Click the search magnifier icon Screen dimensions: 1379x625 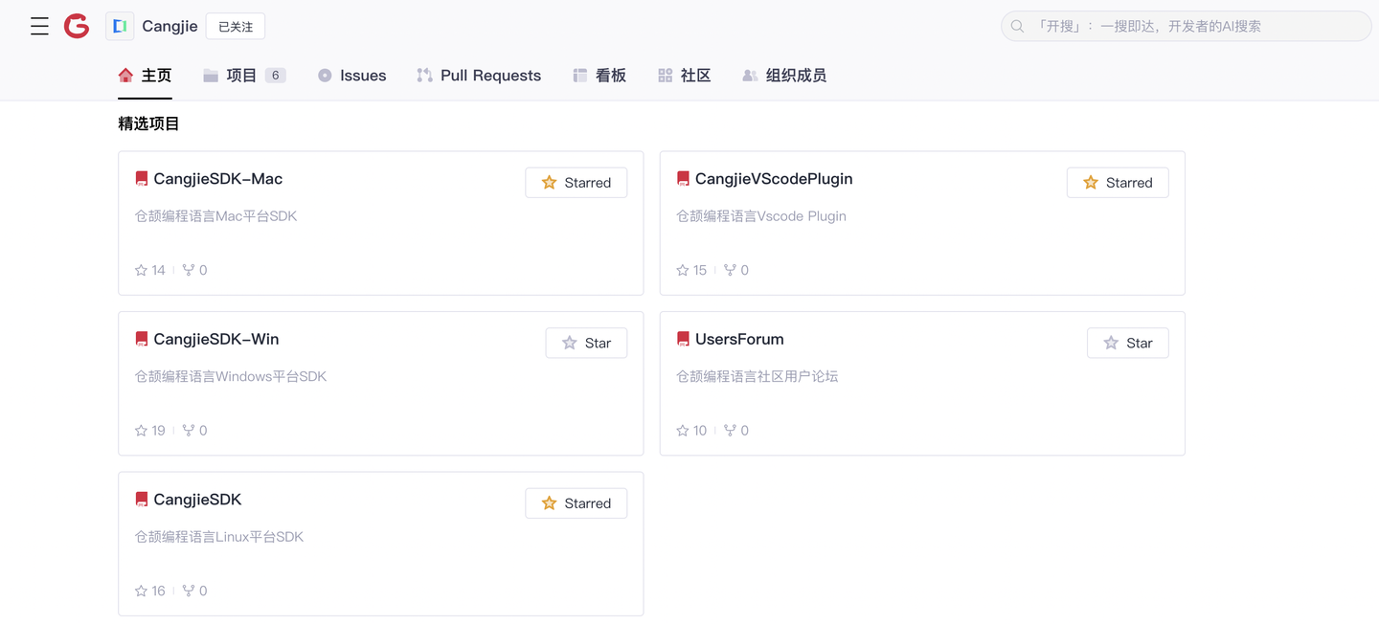[1018, 27]
